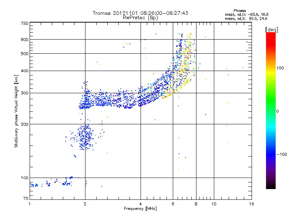Click the x-axis tick label '10'
Screen dimensions: 296x222
tap(214, 204)
